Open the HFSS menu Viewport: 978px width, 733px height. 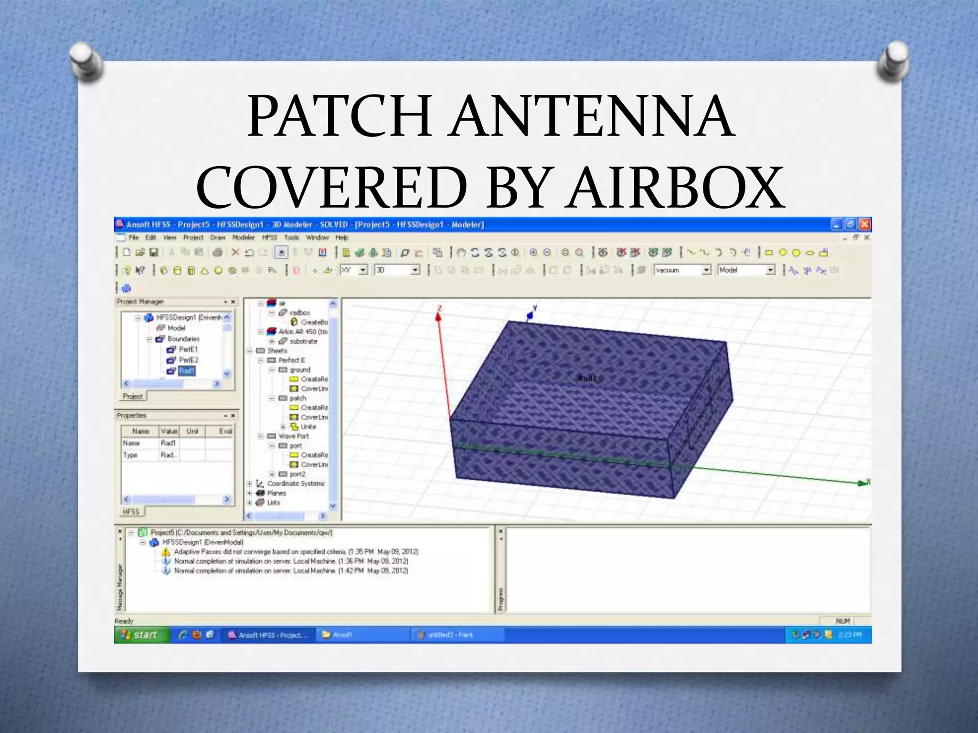(x=269, y=237)
